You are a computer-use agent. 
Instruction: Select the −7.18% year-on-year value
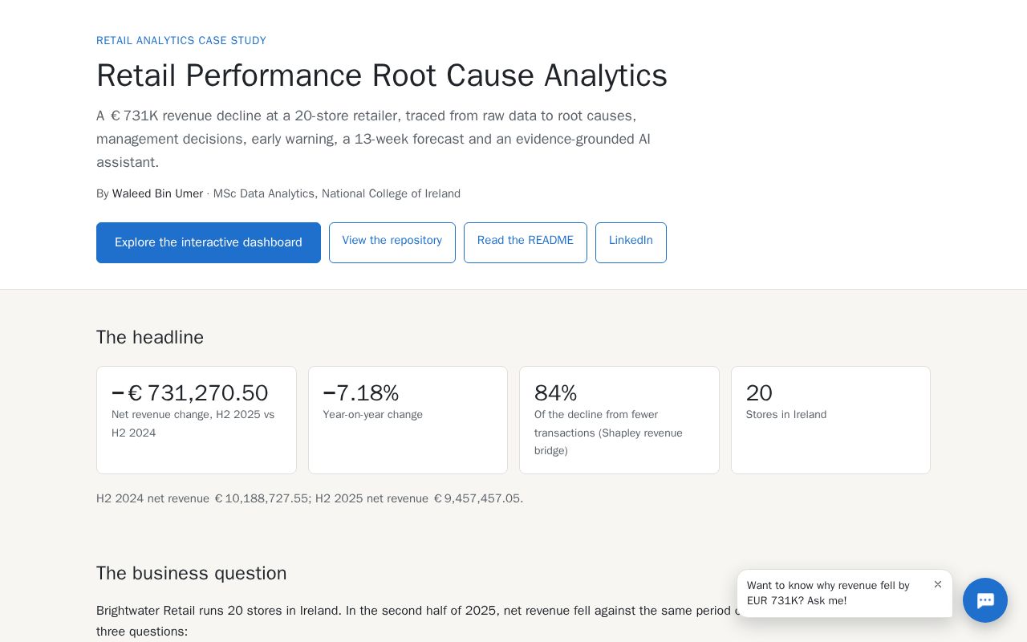tap(361, 393)
